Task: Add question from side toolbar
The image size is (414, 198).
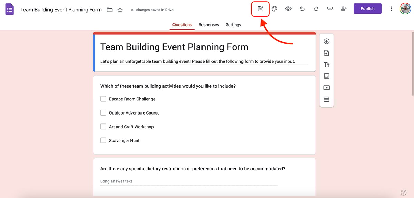Action: pos(326,41)
